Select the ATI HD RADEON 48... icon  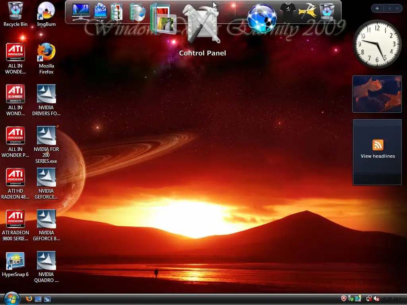[x=16, y=183]
